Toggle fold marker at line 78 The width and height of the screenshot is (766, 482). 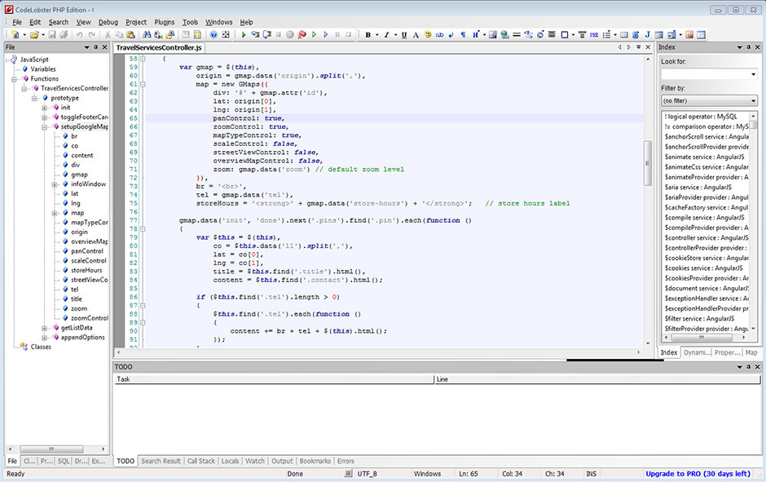click(x=142, y=228)
